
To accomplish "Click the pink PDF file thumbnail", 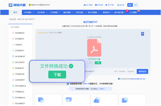I will click(94, 48).
